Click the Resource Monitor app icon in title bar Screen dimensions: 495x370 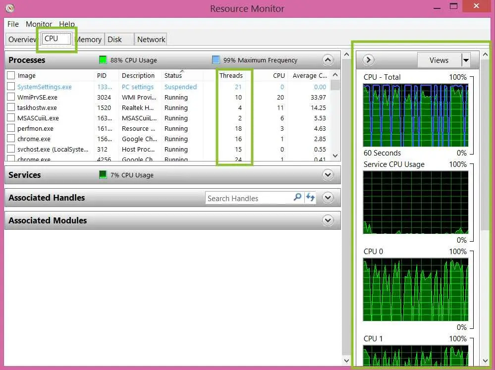click(x=10, y=8)
